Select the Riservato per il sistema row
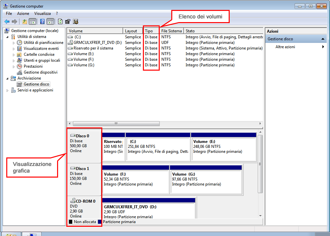The width and height of the screenshot is (330, 236). point(165,48)
